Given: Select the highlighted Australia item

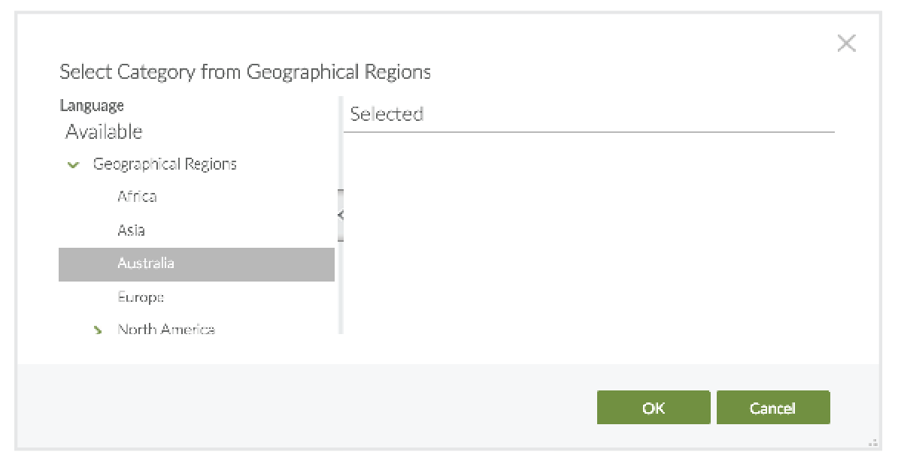Looking at the screenshot, I should point(146,264).
